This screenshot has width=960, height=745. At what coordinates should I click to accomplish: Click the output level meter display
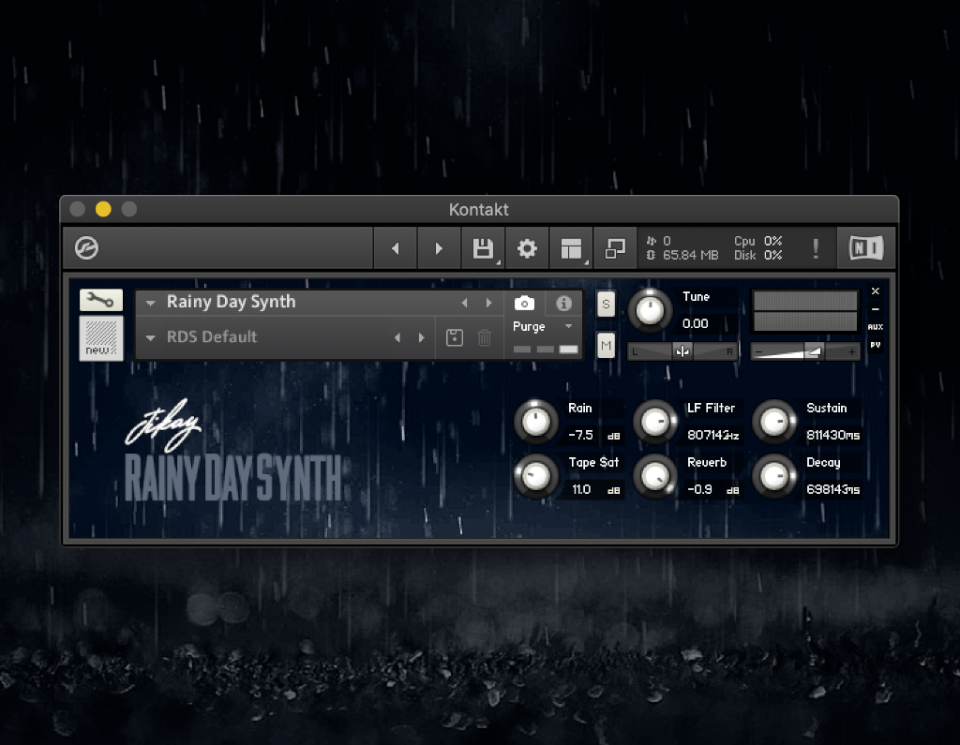(805, 311)
